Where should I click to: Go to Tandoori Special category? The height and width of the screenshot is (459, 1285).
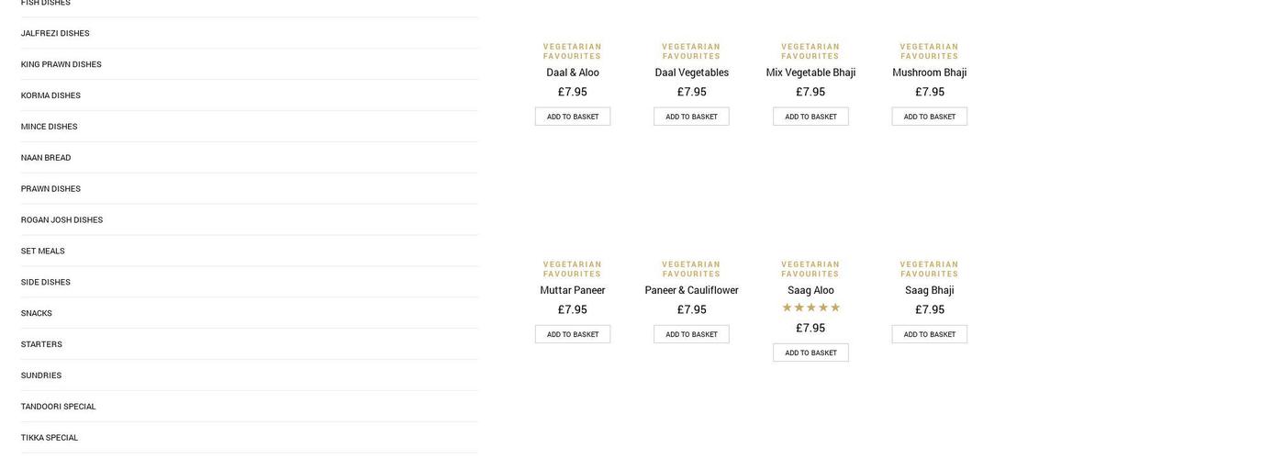(59, 407)
